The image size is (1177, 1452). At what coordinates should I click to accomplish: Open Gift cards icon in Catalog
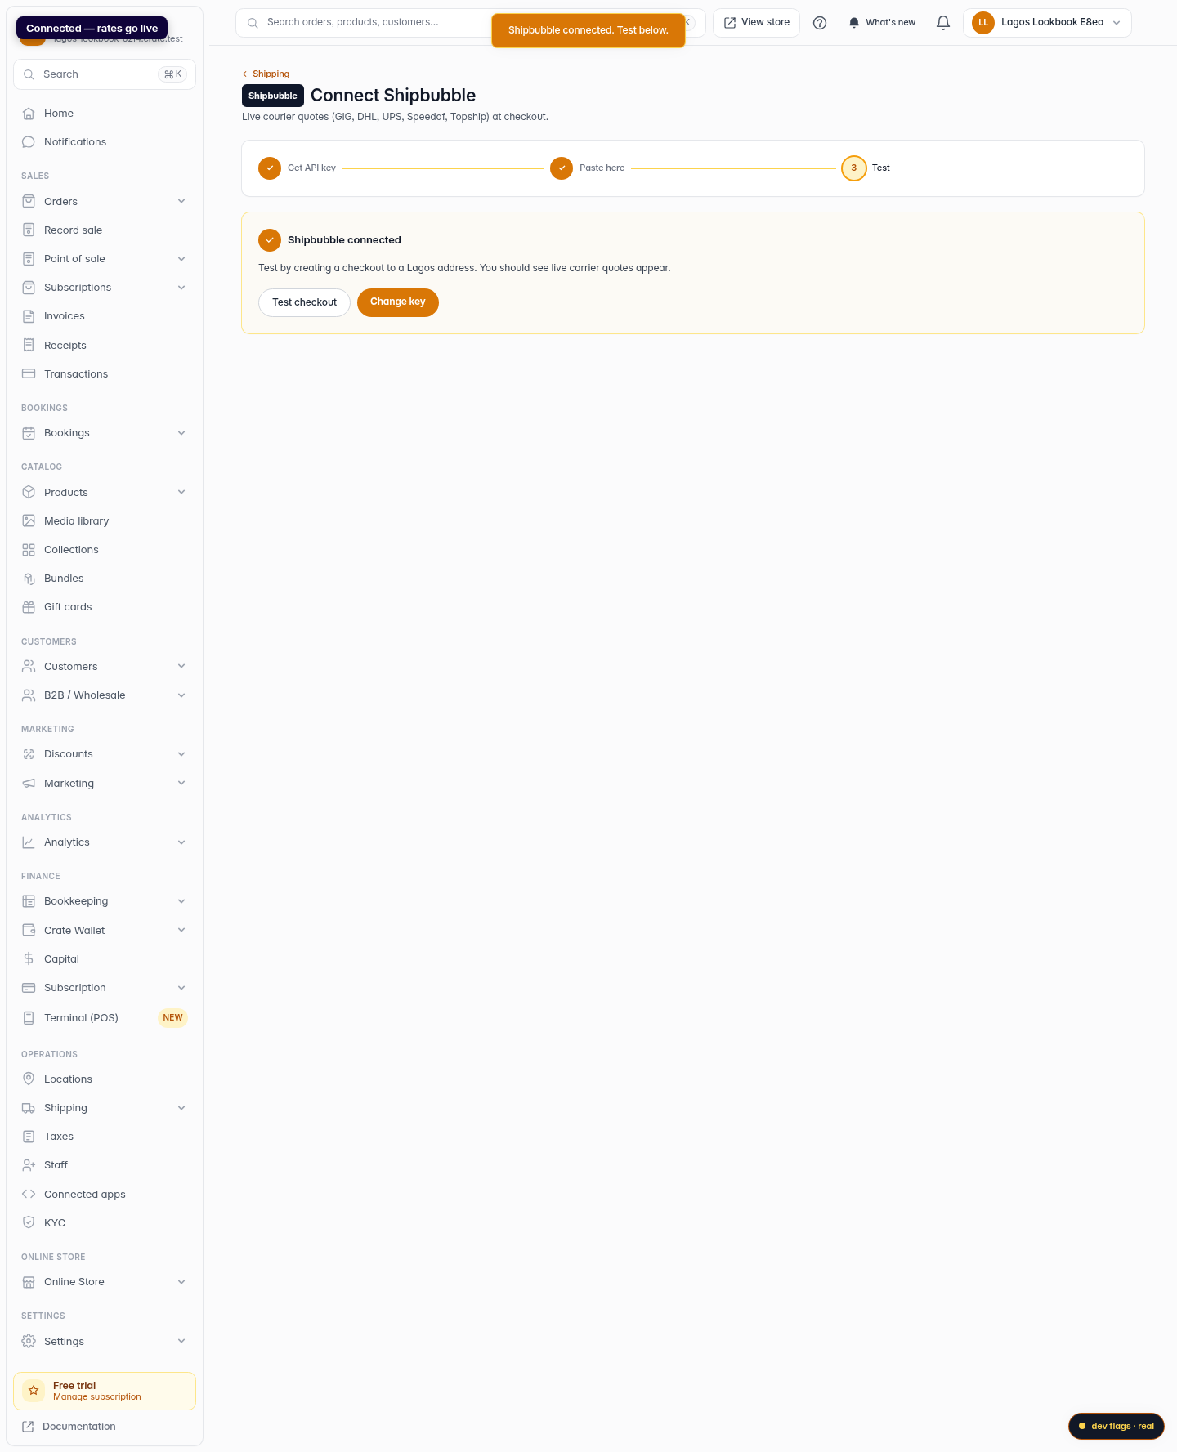click(x=29, y=607)
